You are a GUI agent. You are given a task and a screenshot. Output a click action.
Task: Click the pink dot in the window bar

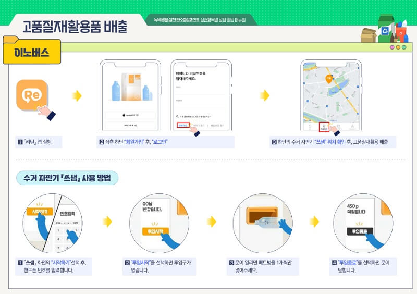[x=392, y=47]
